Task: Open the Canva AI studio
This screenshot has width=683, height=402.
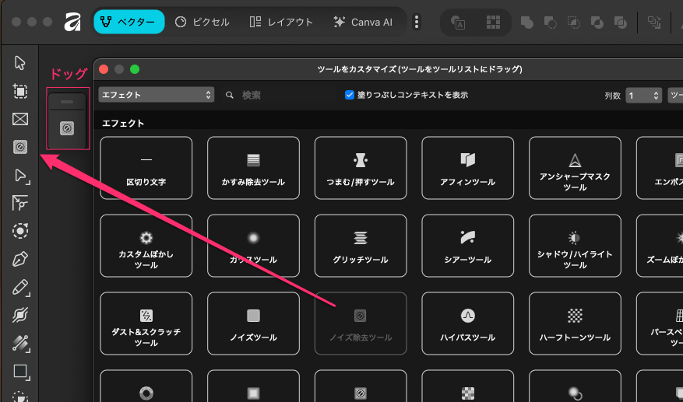Action: tap(362, 22)
